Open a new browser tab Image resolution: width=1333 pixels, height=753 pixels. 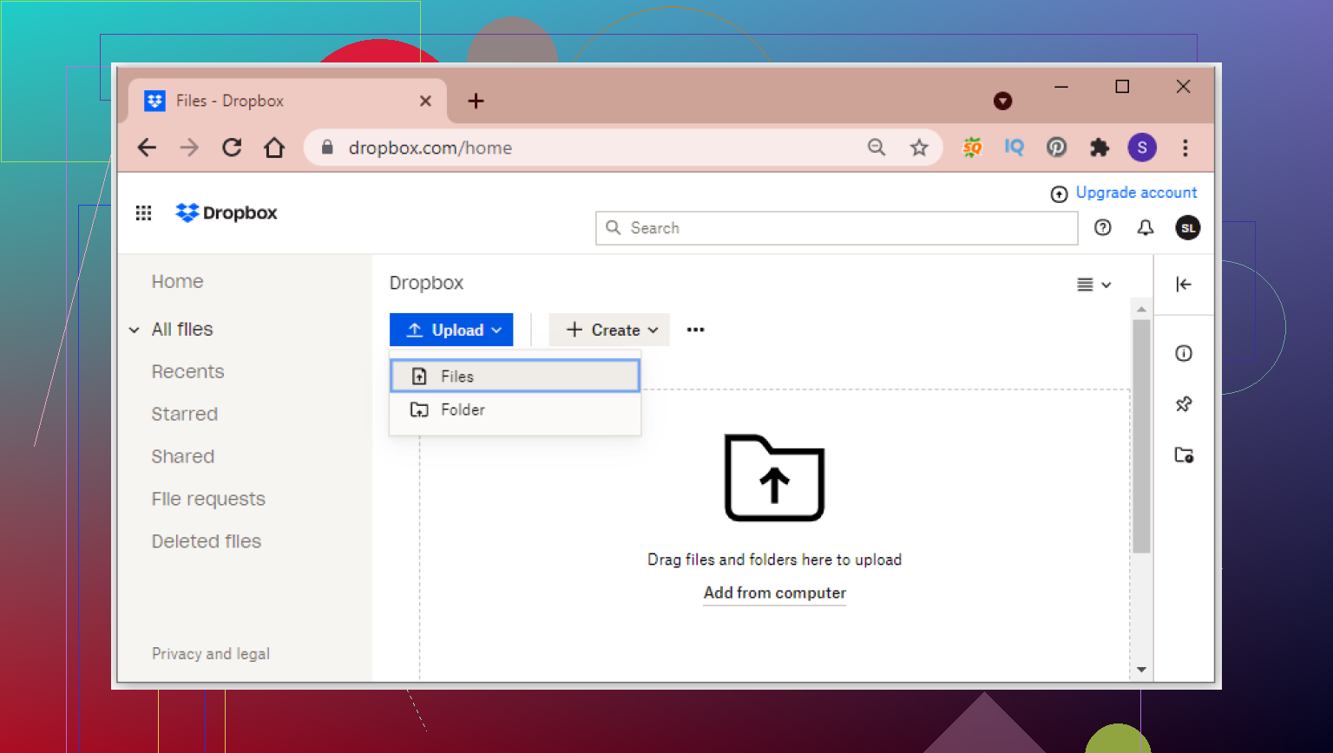point(476,101)
